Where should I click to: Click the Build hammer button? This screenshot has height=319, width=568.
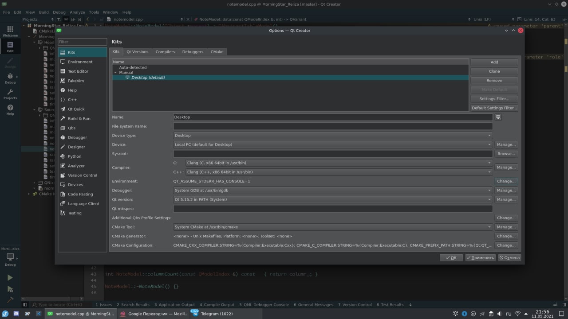tap(10, 301)
